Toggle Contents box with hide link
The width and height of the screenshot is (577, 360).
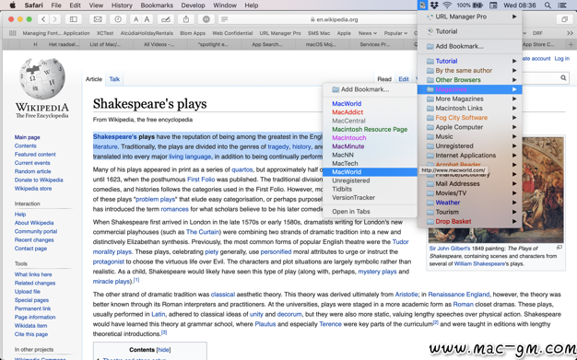click(x=163, y=350)
